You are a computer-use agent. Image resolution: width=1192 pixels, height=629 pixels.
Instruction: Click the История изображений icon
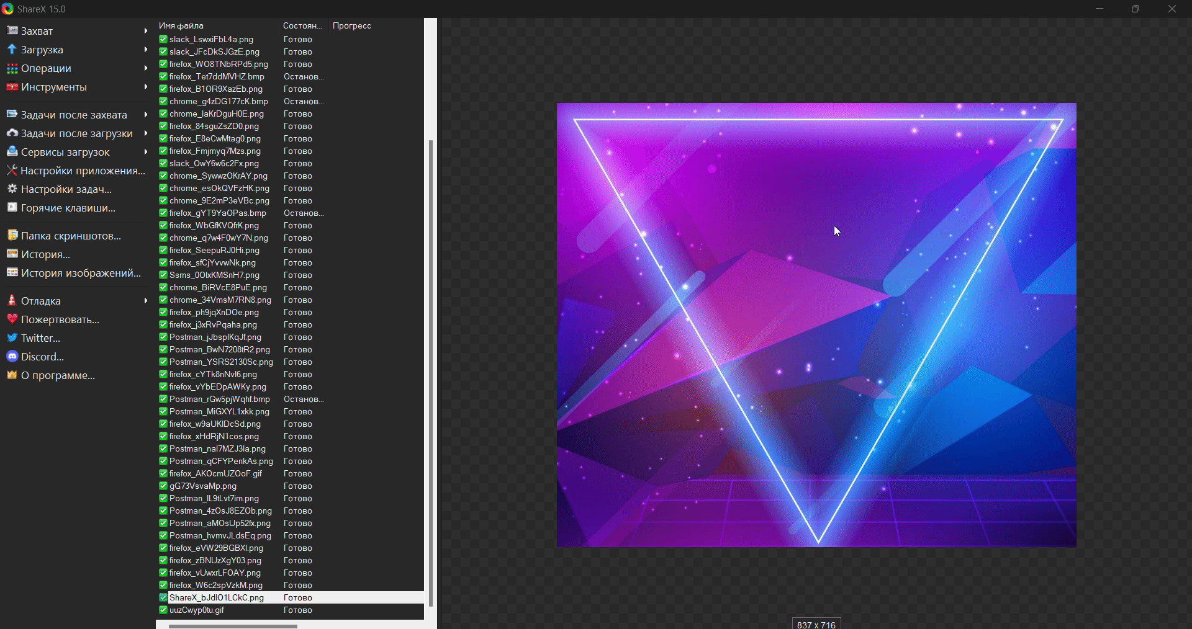coord(12,272)
